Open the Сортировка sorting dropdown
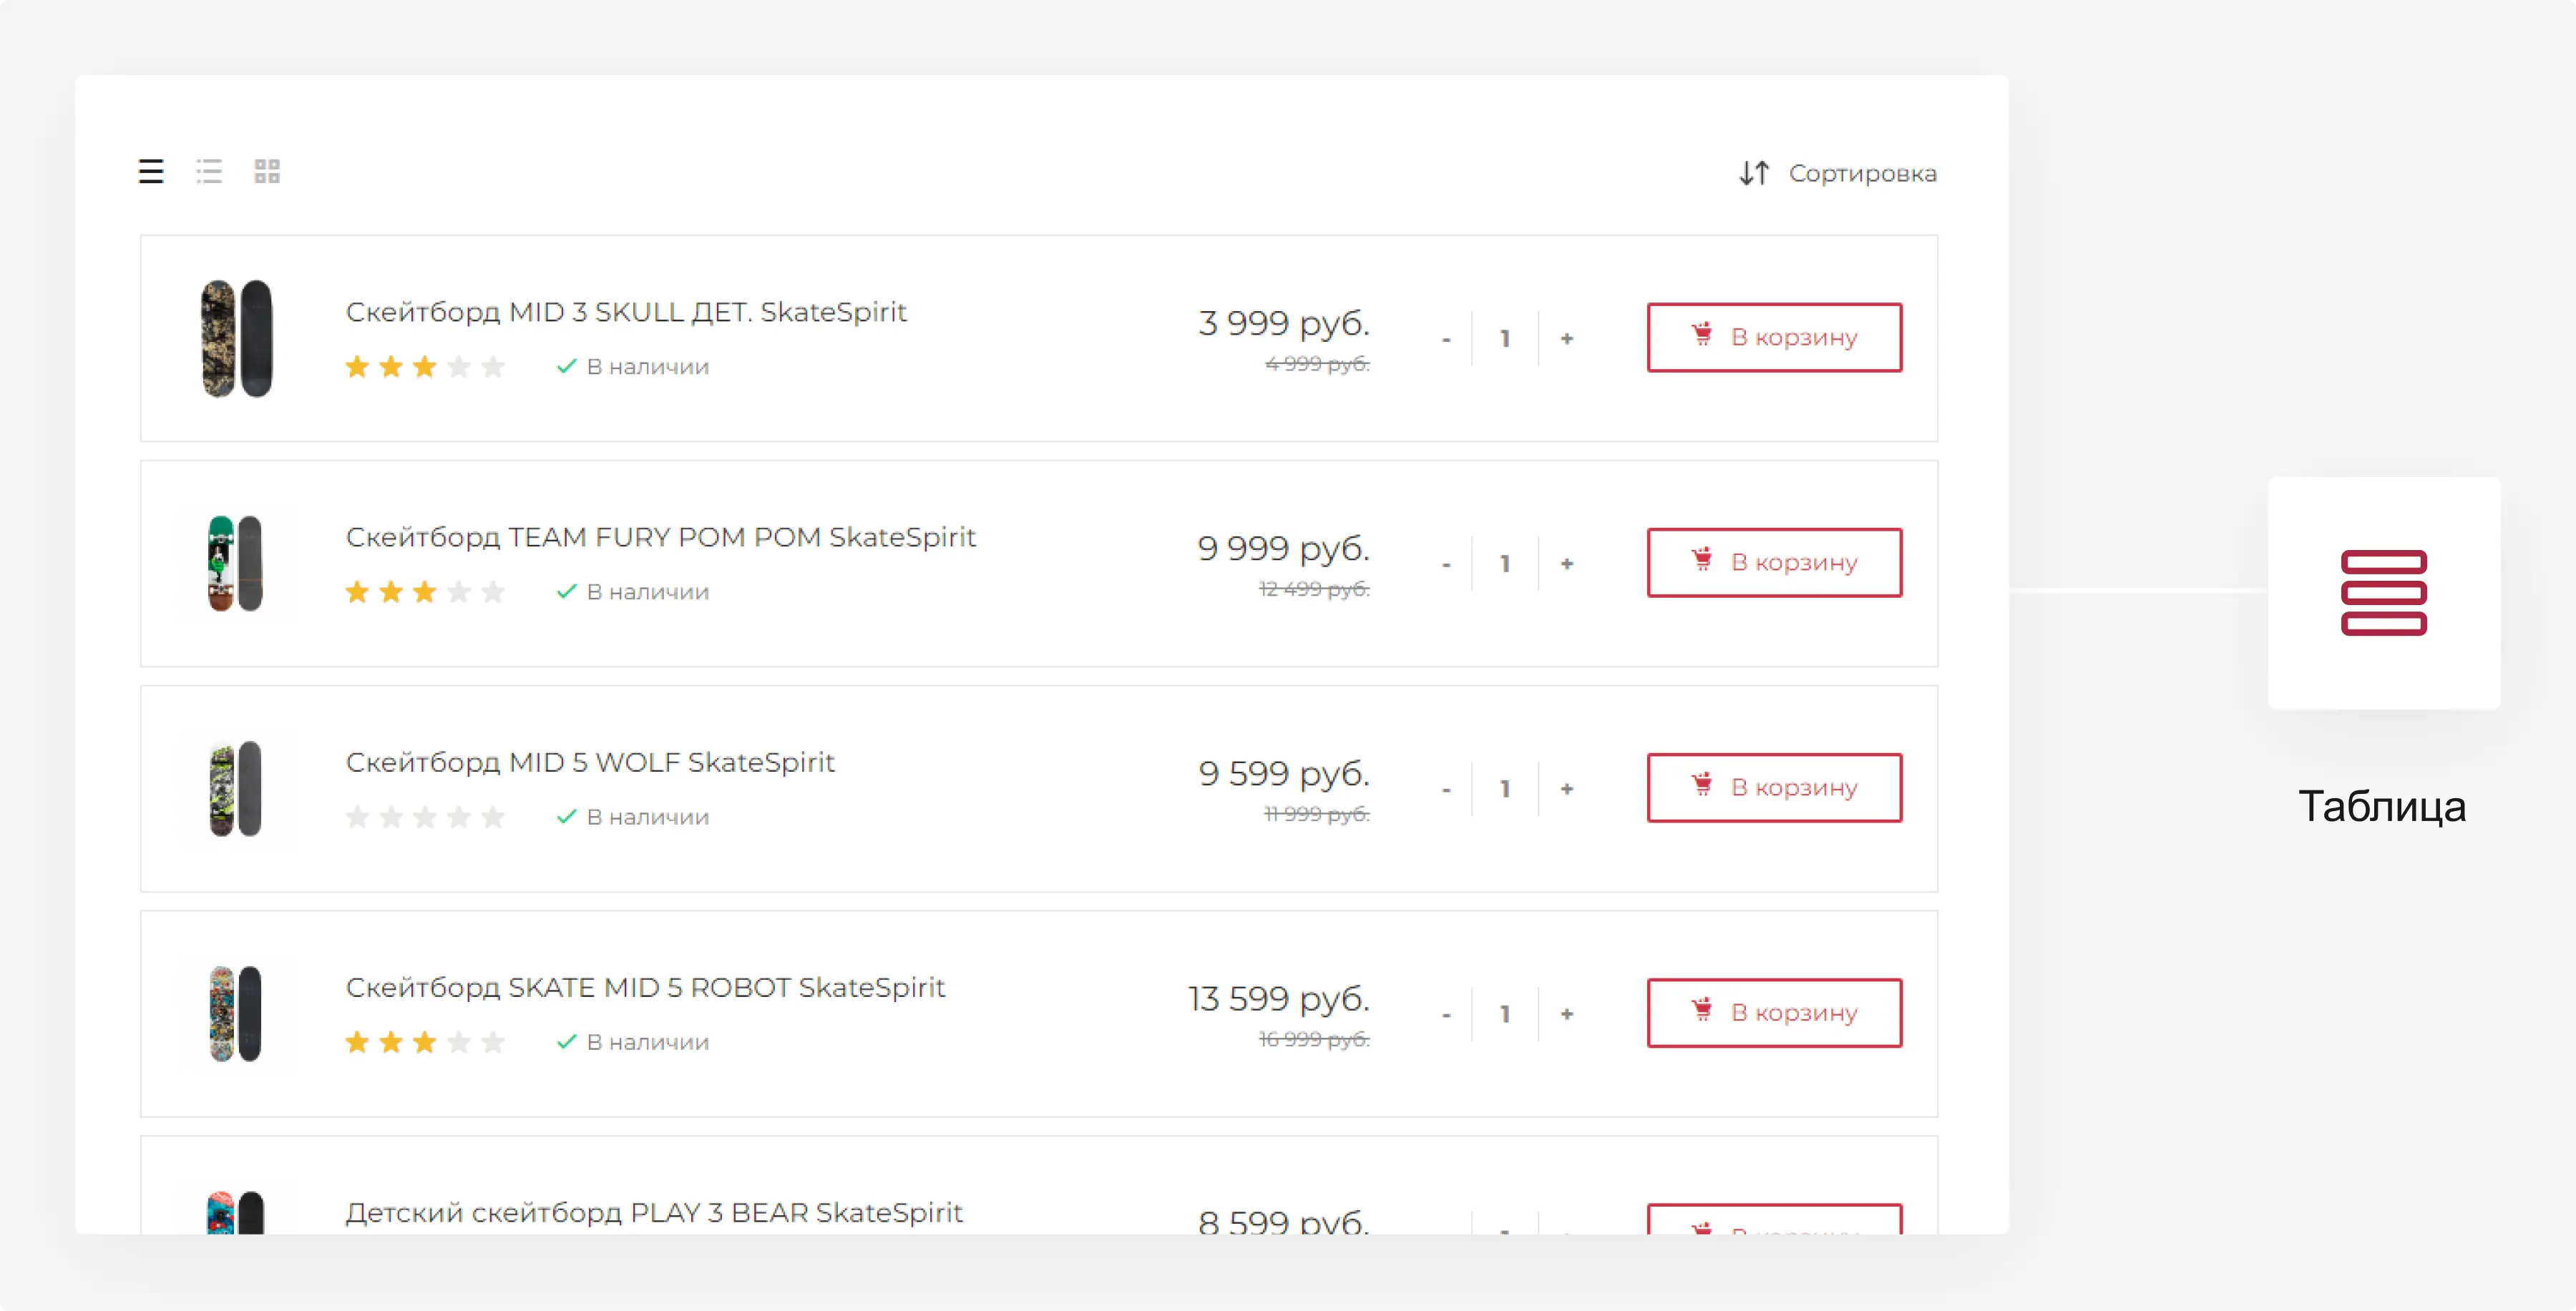 [1861, 174]
